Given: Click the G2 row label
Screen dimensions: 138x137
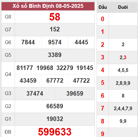Looking at the screenshot, I should tap(8, 106).
